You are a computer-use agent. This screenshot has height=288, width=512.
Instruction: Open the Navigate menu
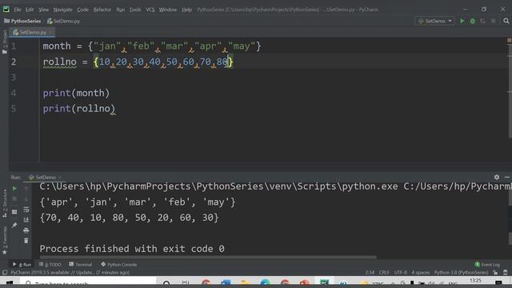point(62,10)
